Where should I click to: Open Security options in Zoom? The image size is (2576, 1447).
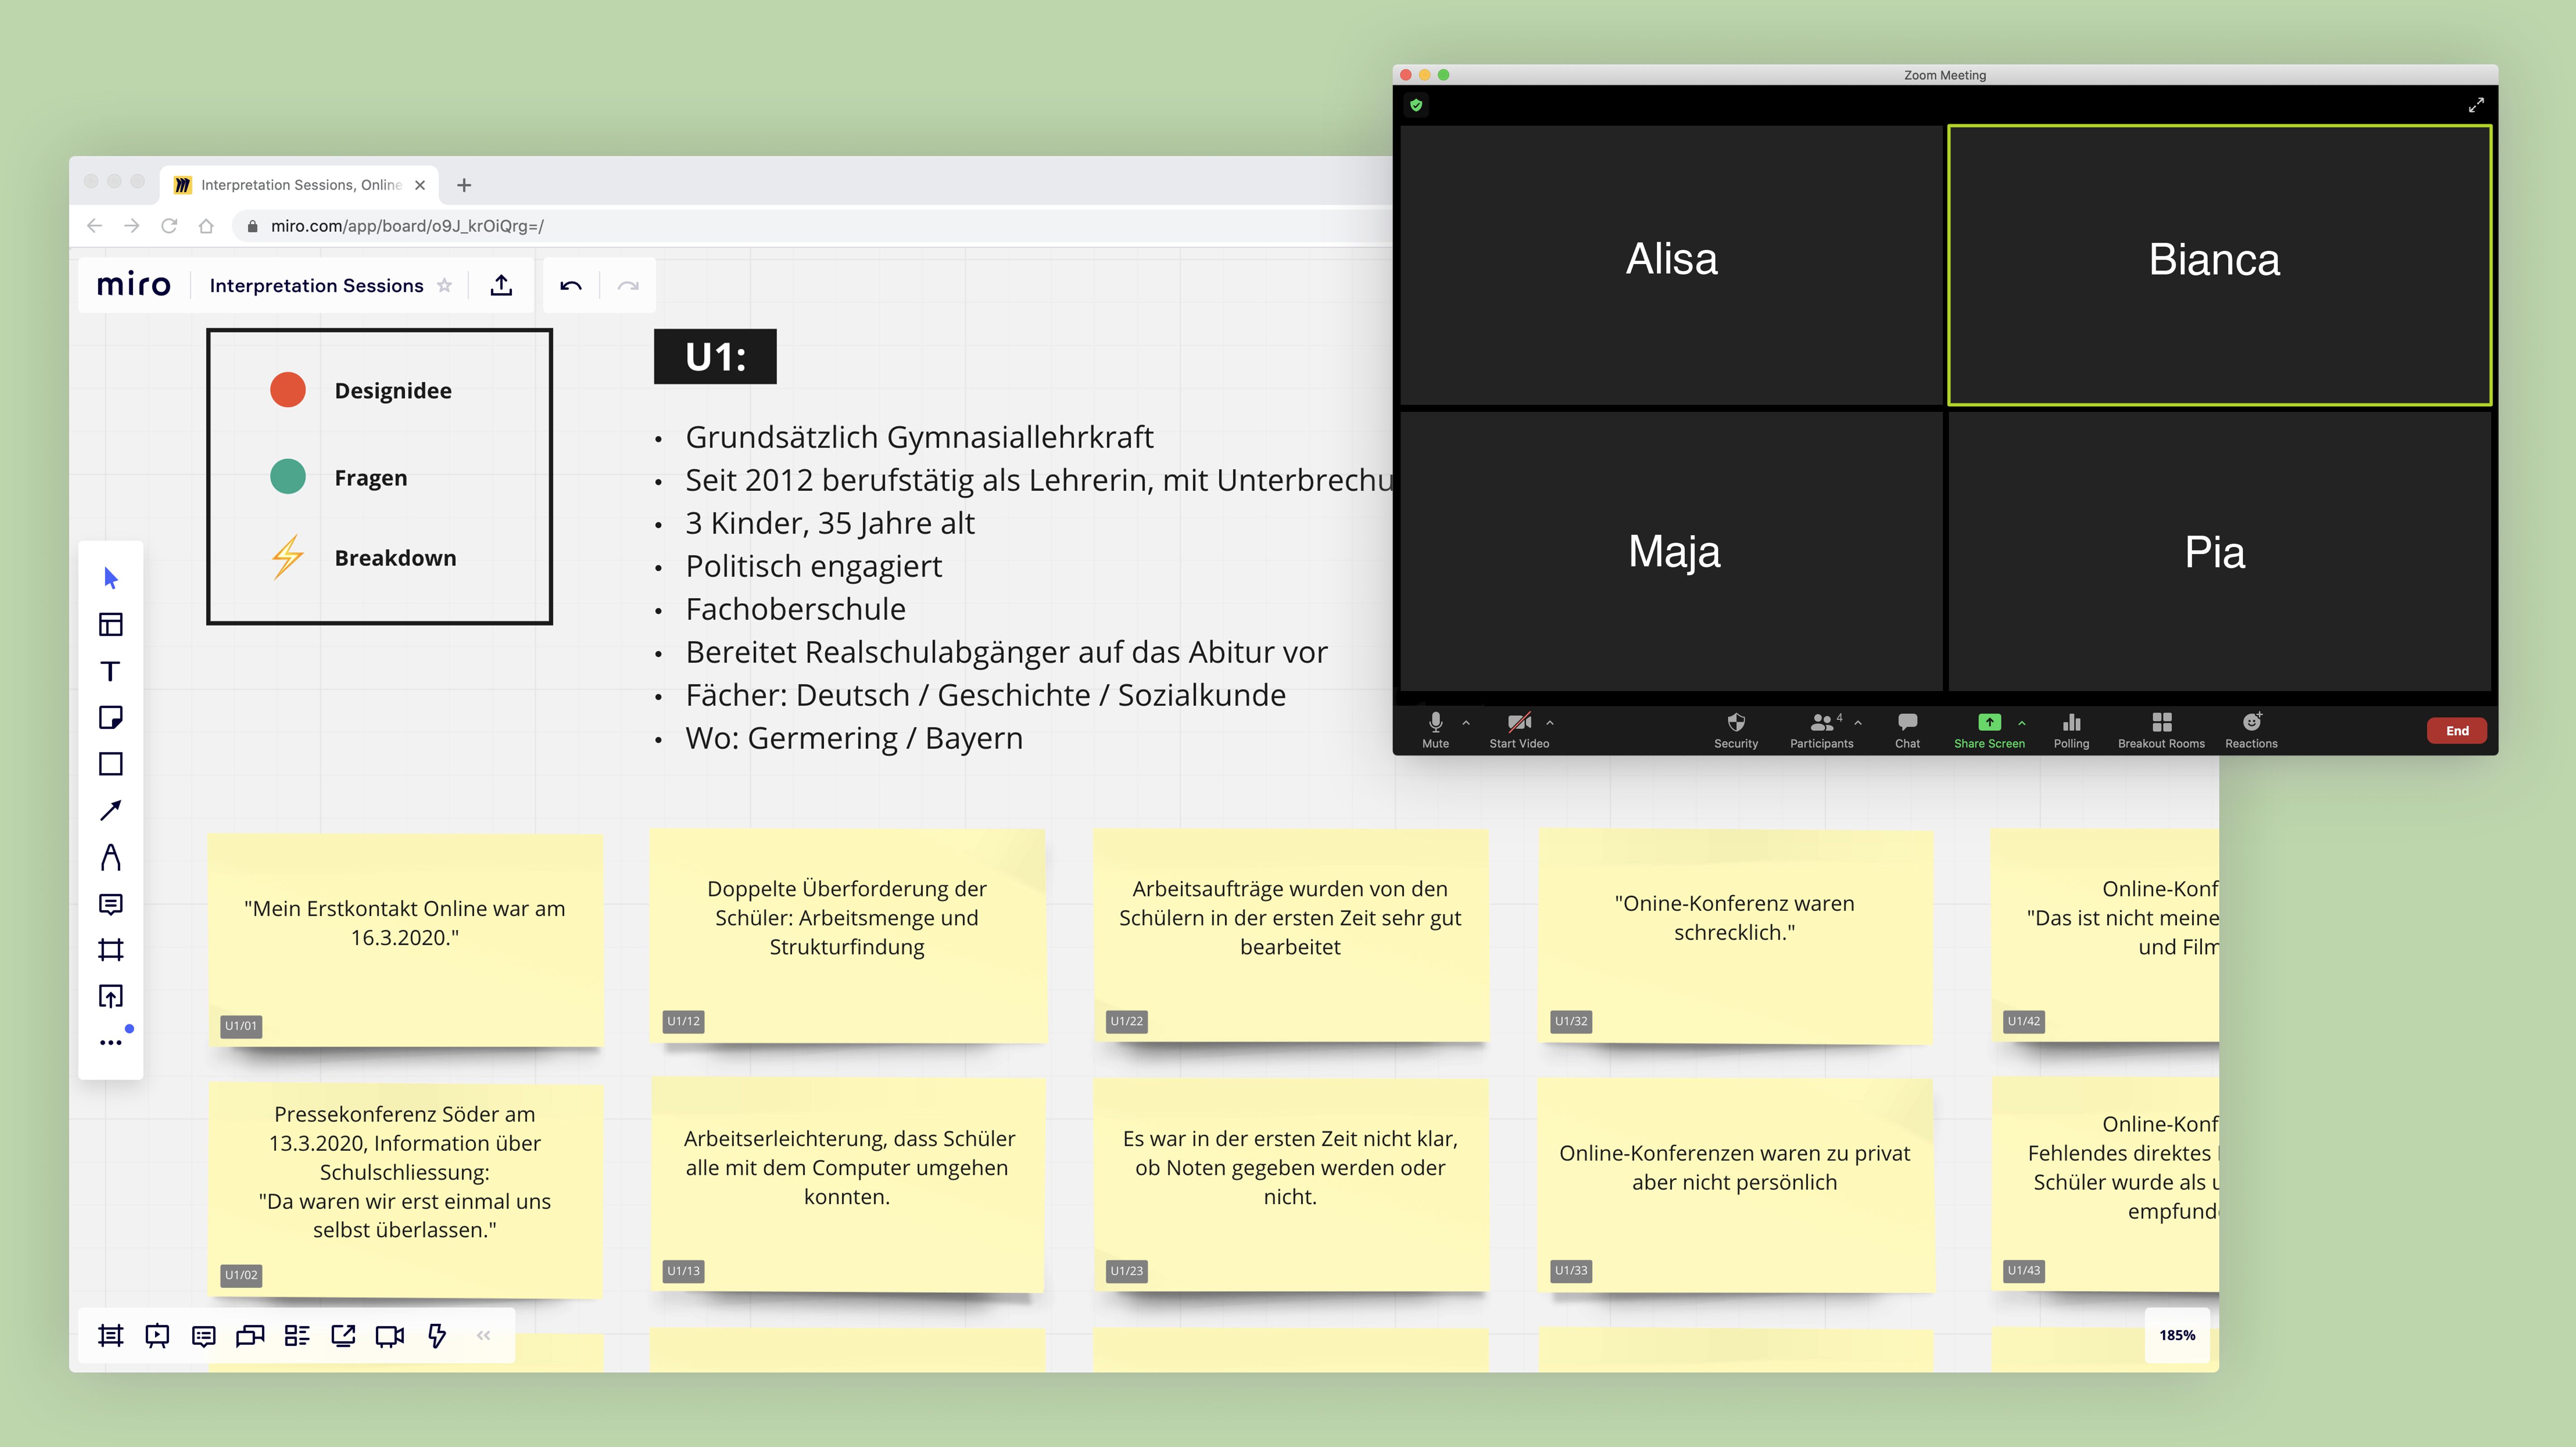pyautogui.click(x=1736, y=729)
